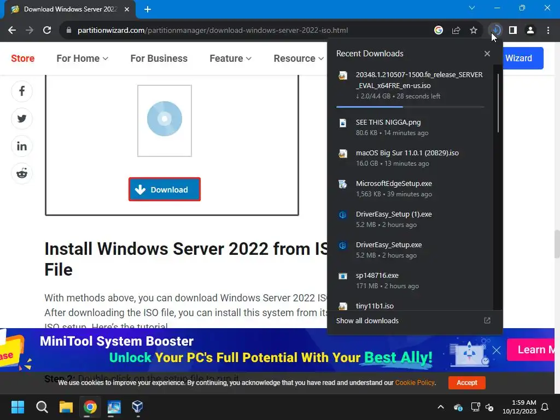Open the Store link
Image resolution: width=560 pixels, height=420 pixels.
click(23, 58)
